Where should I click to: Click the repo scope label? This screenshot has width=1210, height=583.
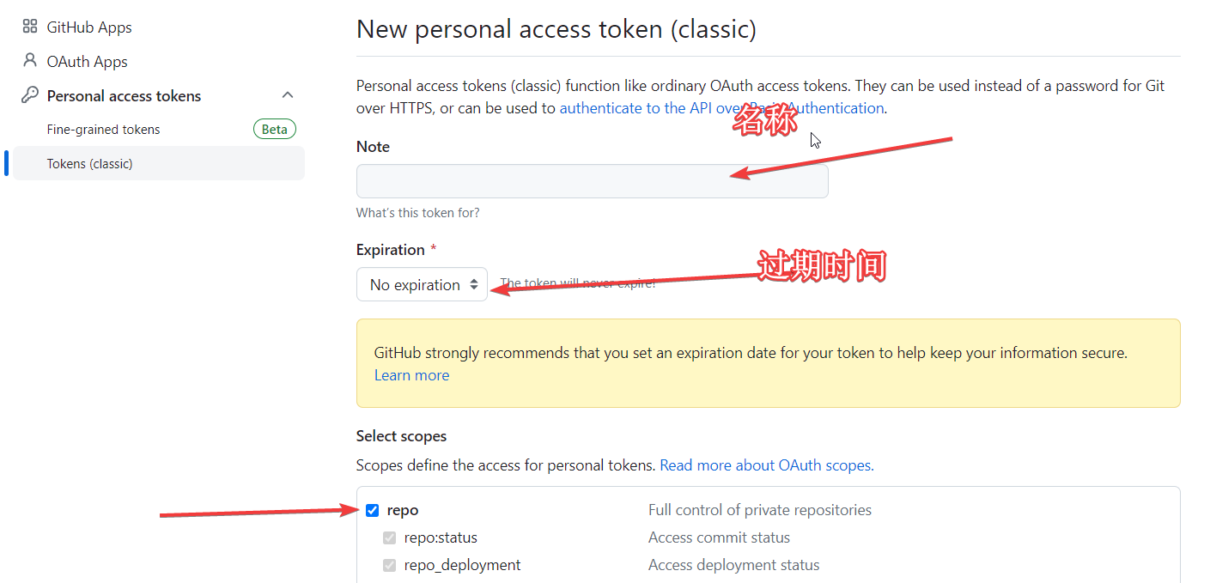coord(403,510)
